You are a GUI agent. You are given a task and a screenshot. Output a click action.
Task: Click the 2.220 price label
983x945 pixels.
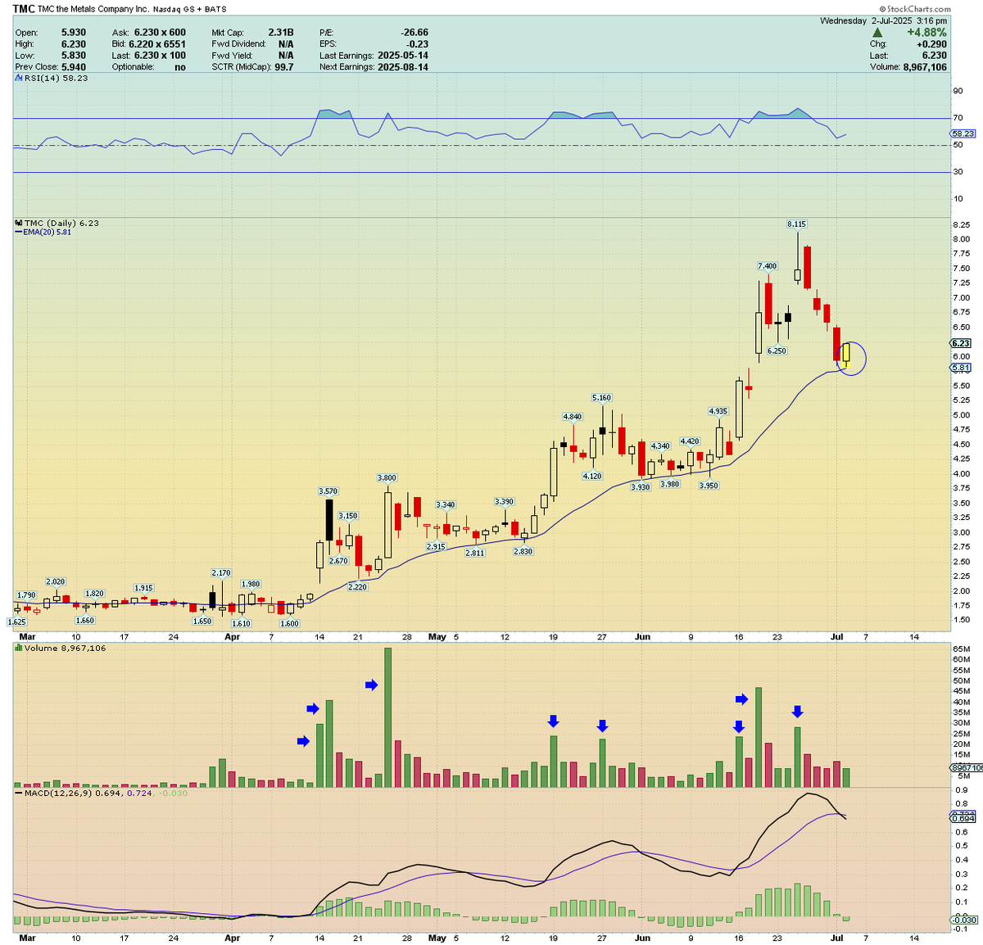coord(357,587)
